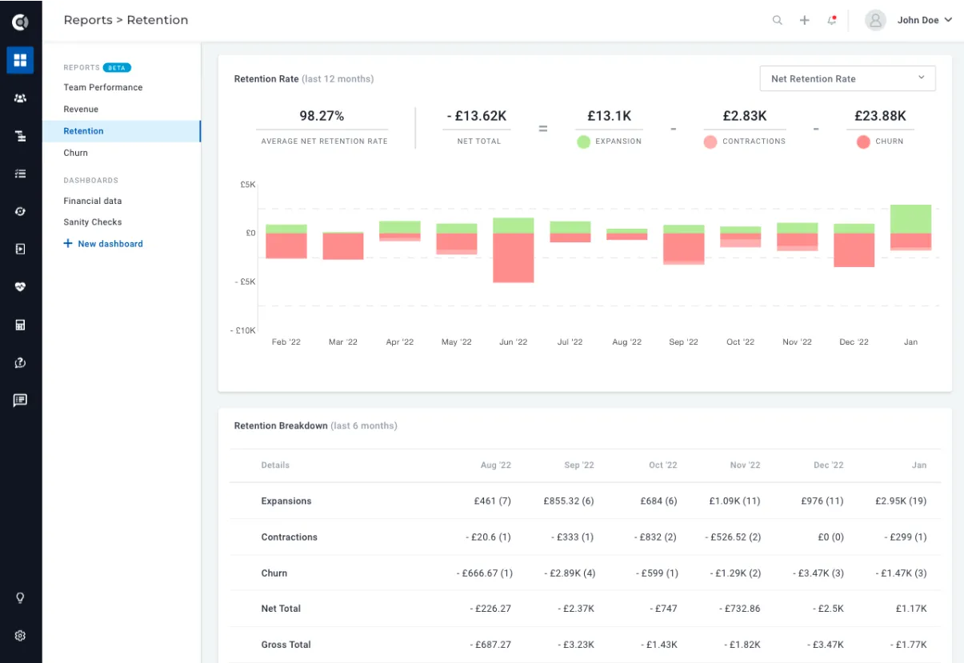Image resolution: width=964 pixels, height=663 pixels.
Task: Click the - £13.62K net total value
Action: point(477,116)
